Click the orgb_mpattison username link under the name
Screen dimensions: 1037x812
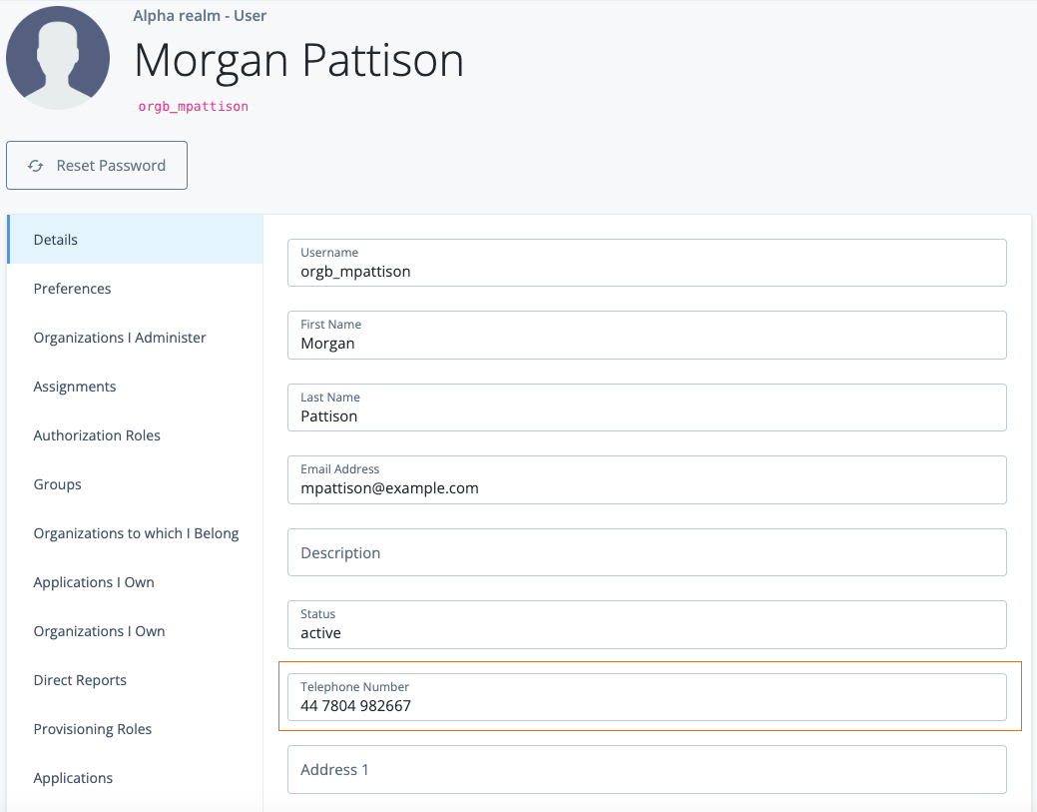(x=192, y=106)
